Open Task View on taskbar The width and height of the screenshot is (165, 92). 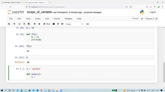point(13,90)
